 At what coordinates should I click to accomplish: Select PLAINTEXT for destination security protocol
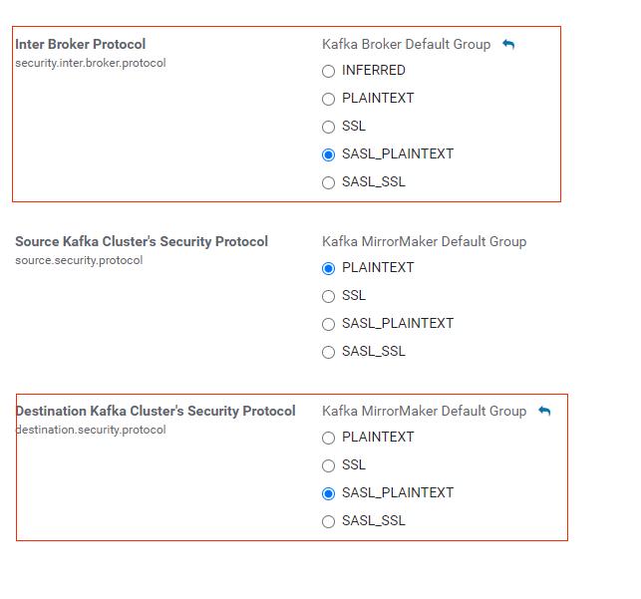(x=328, y=438)
